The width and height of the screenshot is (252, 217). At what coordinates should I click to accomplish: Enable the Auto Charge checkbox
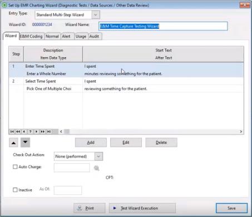click(x=15, y=166)
